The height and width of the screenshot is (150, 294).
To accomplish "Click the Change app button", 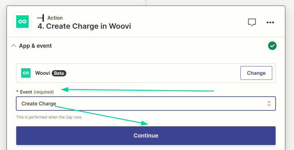I will click(256, 73).
